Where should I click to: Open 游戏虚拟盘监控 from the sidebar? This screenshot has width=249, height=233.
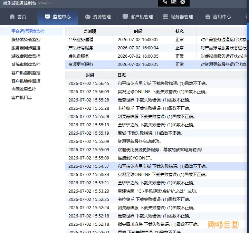click(x=26, y=56)
